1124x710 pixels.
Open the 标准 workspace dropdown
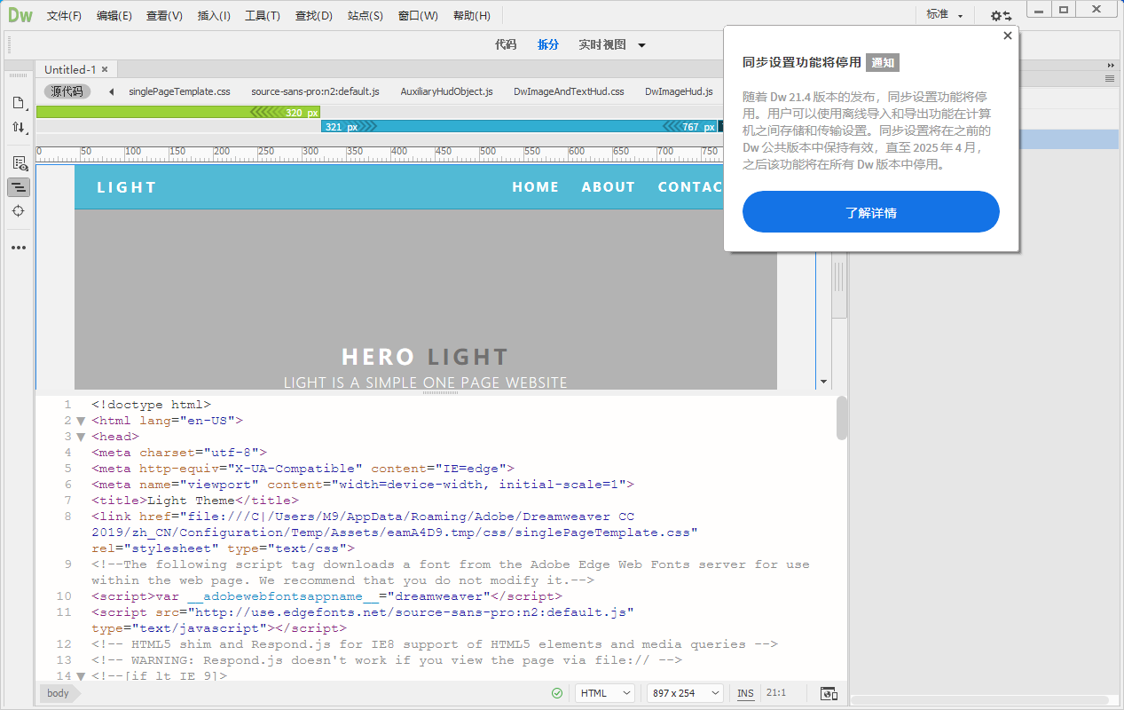[x=944, y=15]
